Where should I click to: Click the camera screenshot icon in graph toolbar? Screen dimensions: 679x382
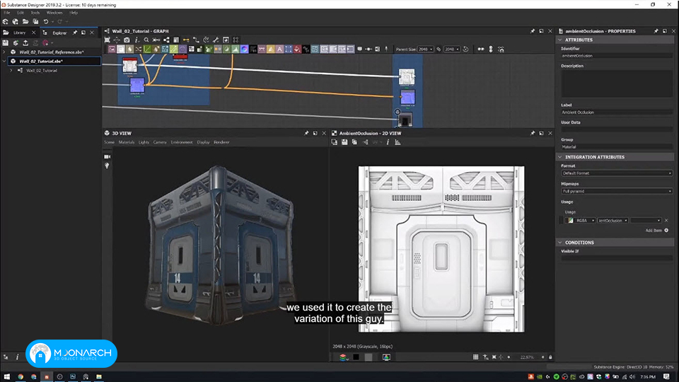(127, 40)
